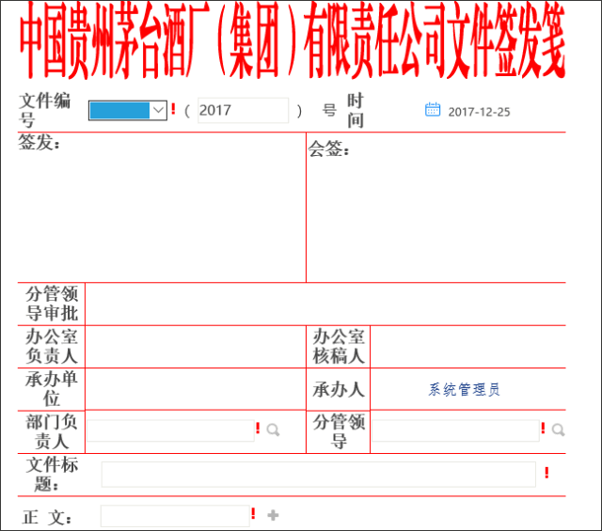Click the year field showing 2017

click(x=243, y=111)
